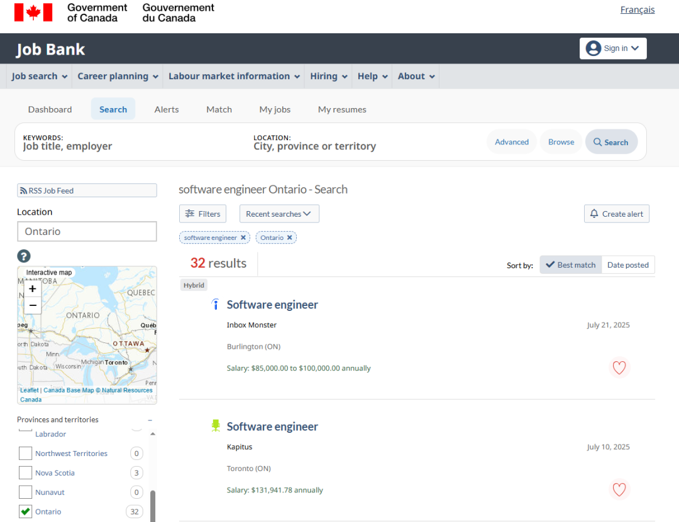The width and height of the screenshot is (679, 522).
Task: Click the Northwest Territories label link
Action: pos(72,453)
